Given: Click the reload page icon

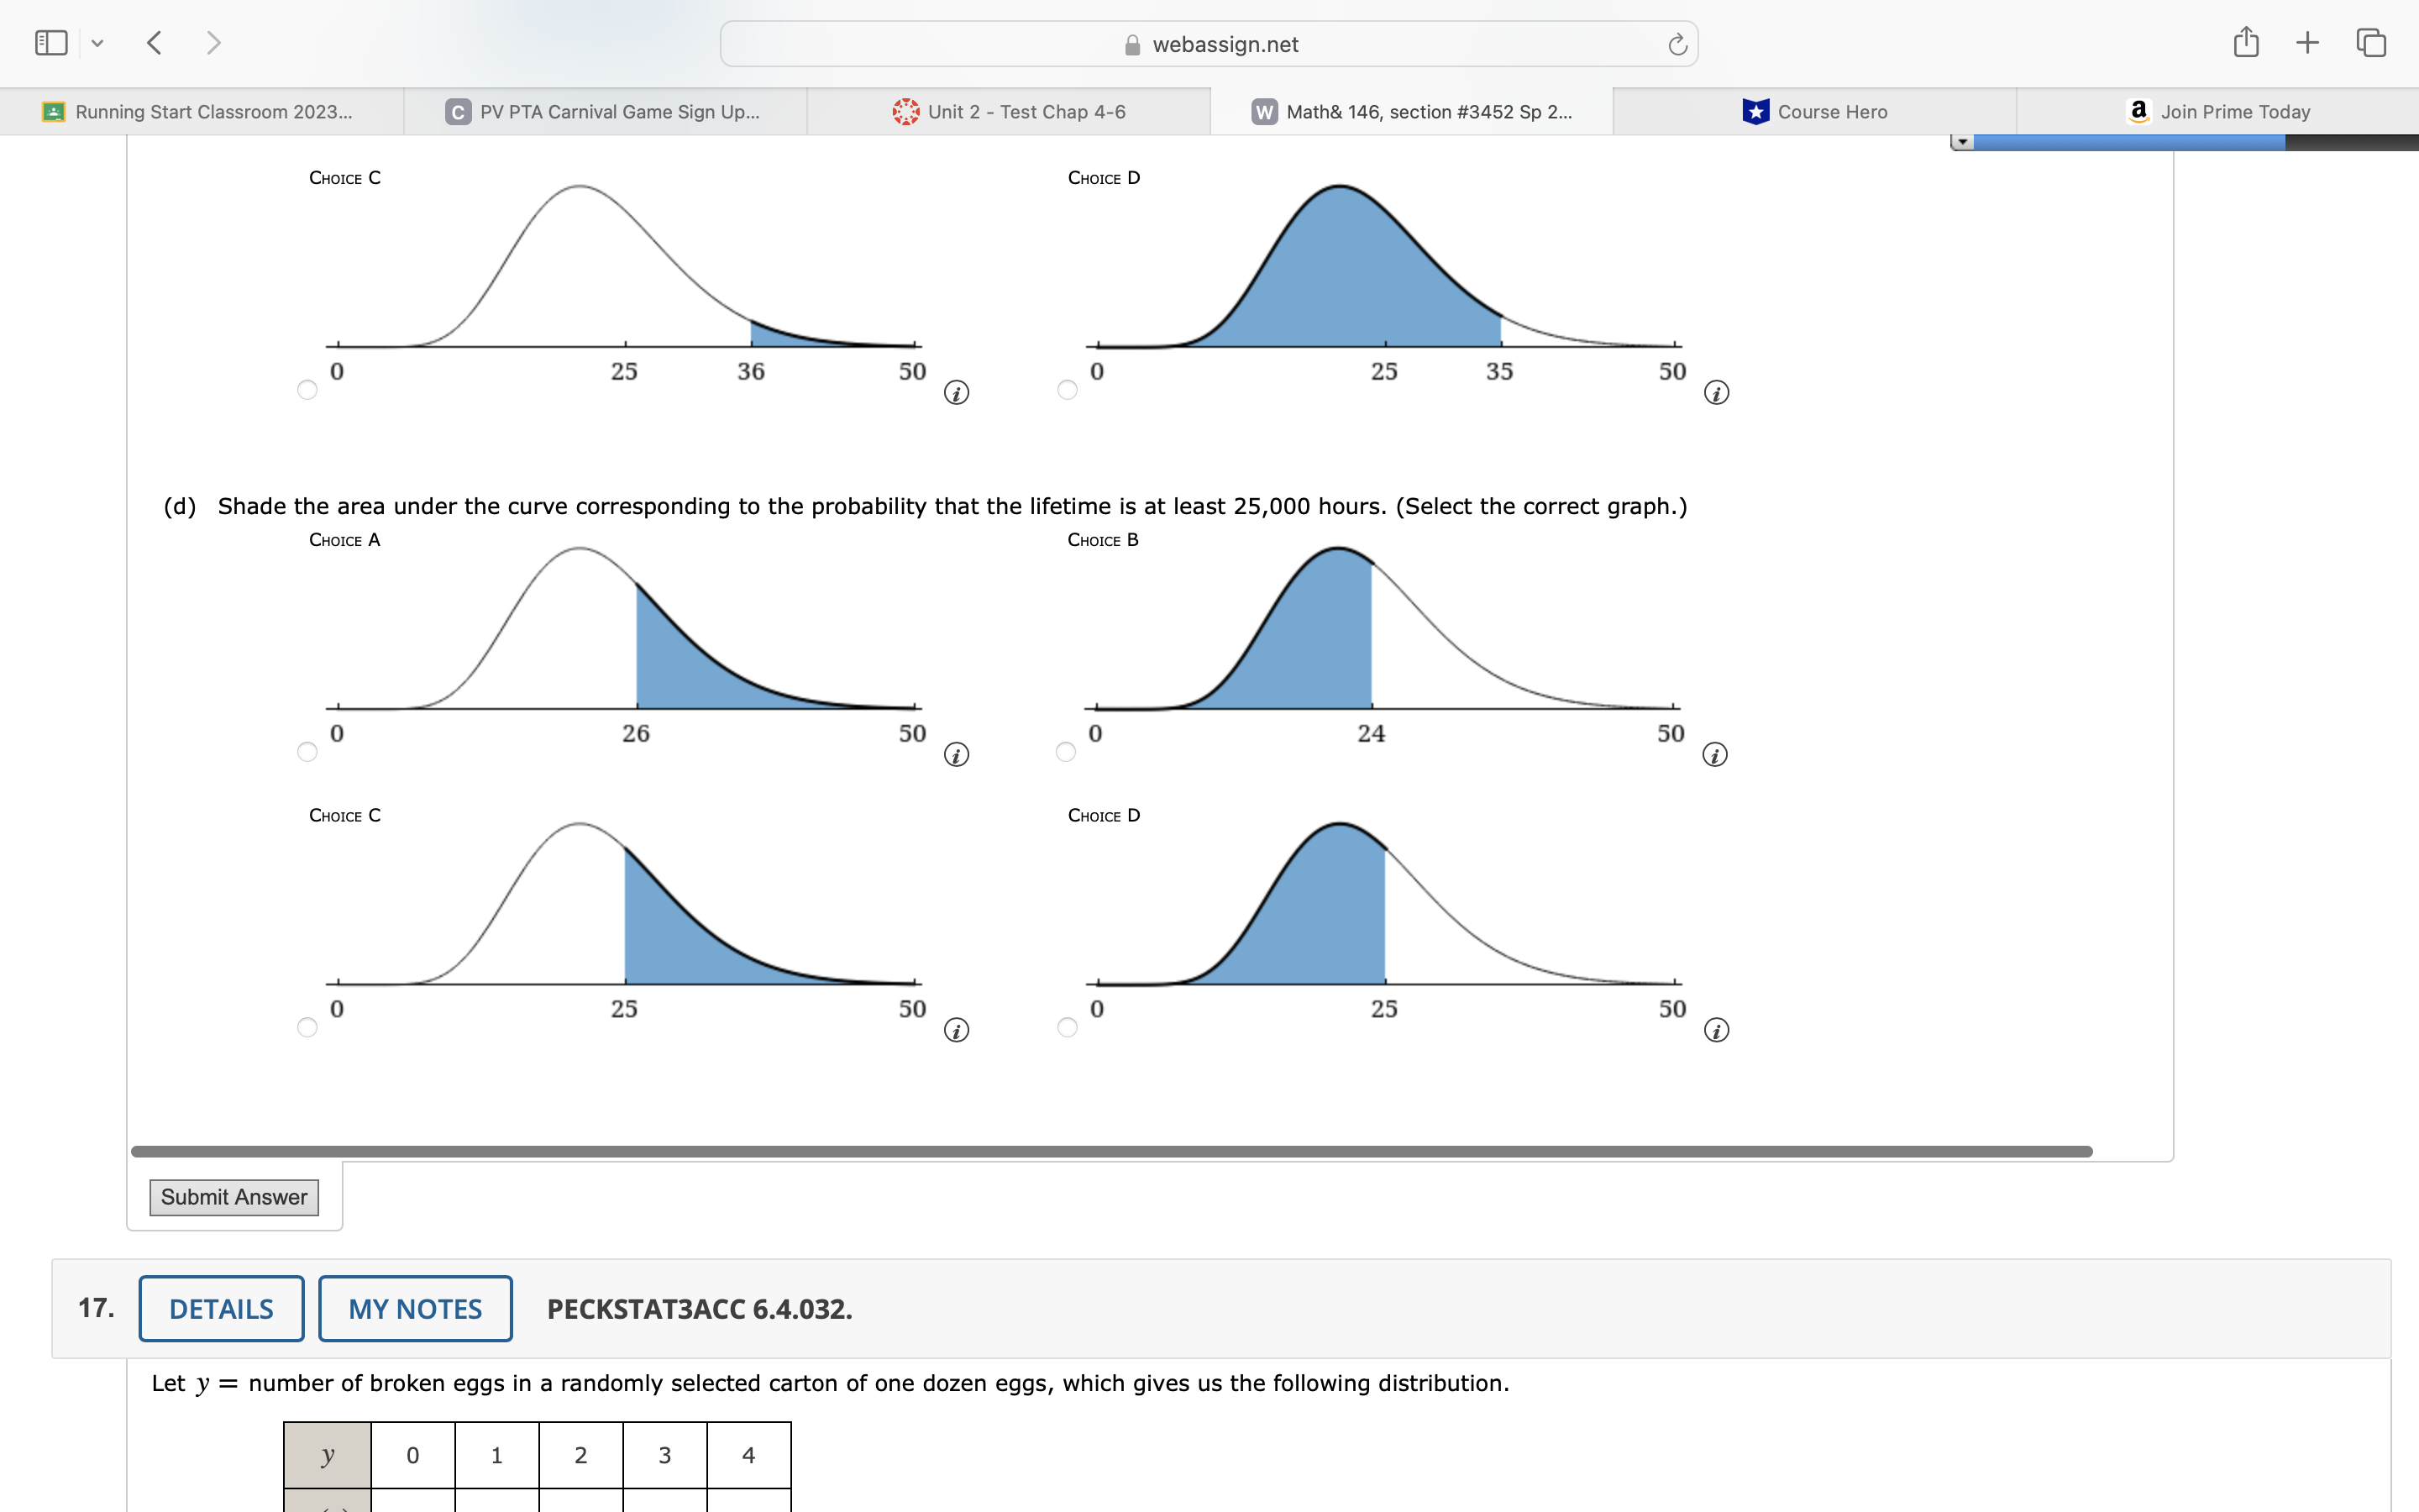Looking at the screenshot, I should 1677,45.
